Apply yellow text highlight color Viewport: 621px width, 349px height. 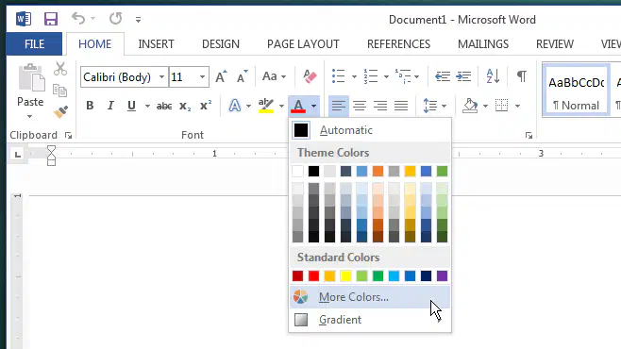coord(266,106)
